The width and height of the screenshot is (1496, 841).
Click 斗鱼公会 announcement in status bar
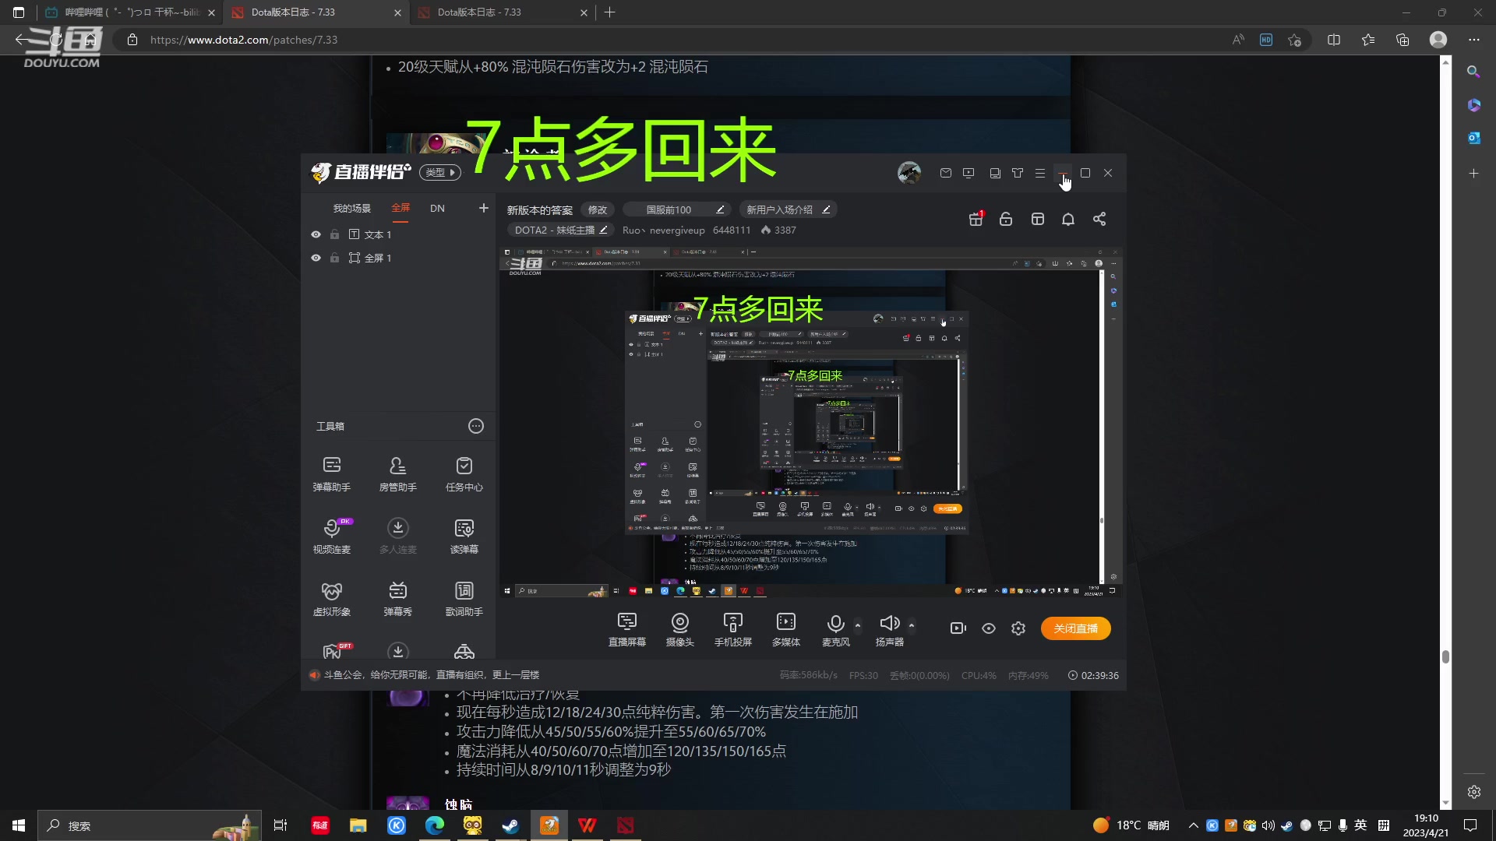[431, 675]
